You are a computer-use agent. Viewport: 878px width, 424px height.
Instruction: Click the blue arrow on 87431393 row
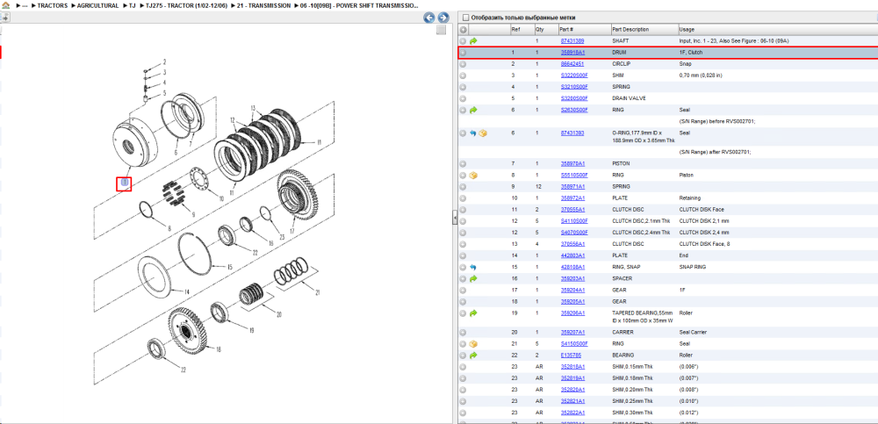(473, 133)
